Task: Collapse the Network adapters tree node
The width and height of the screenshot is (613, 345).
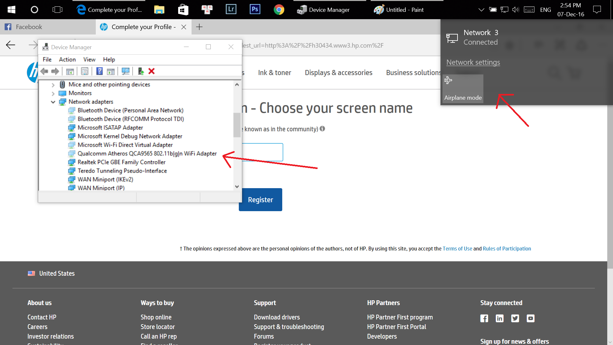Action: tap(53, 102)
